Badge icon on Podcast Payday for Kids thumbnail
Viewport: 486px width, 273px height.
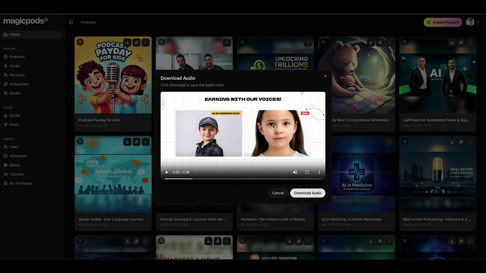click(x=80, y=42)
